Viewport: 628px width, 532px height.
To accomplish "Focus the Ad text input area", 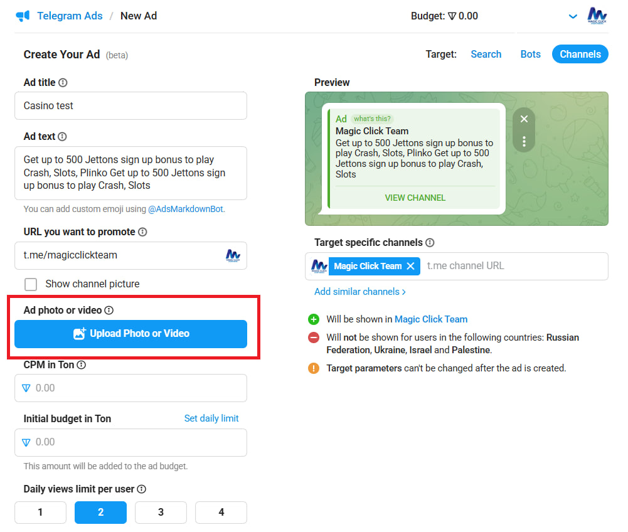I will coord(130,173).
